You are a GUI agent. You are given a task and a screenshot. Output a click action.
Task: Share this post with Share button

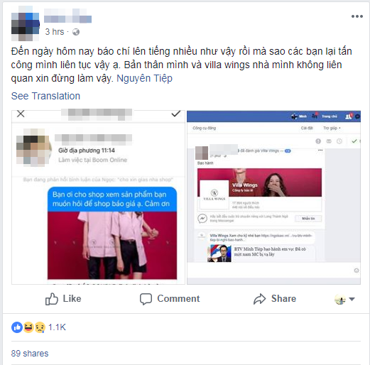275,299
